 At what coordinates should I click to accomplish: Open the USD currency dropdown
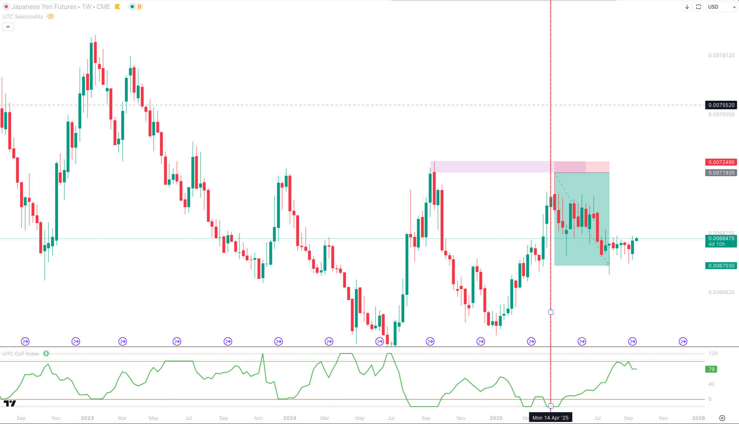[x=721, y=7]
